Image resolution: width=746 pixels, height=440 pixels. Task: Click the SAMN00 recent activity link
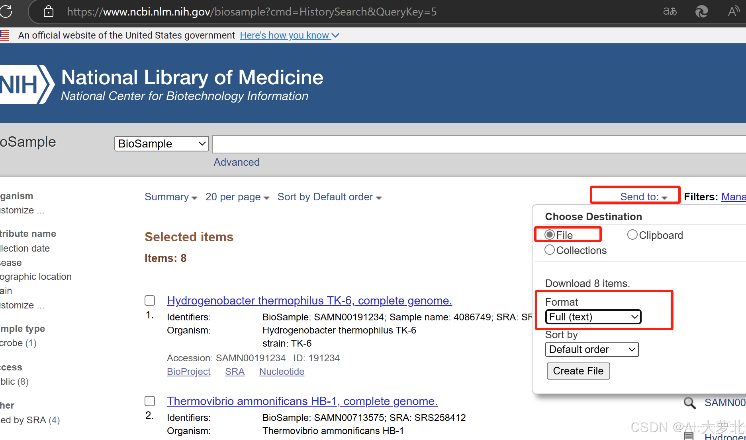pyautogui.click(x=725, y=403)
